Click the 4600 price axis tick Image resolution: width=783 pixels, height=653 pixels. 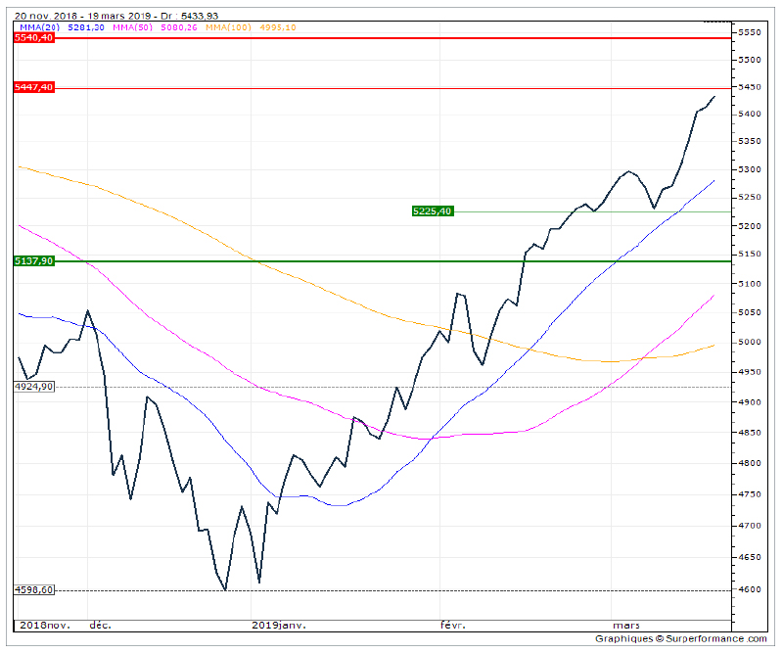pos(750,589)
